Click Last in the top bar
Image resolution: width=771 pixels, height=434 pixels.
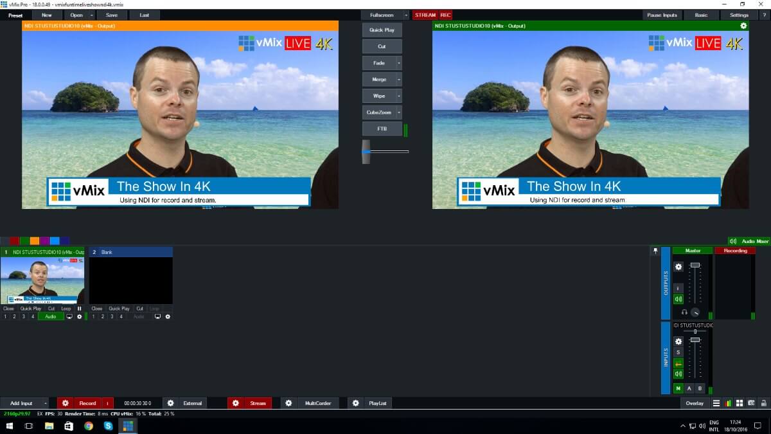pos(145,15)
